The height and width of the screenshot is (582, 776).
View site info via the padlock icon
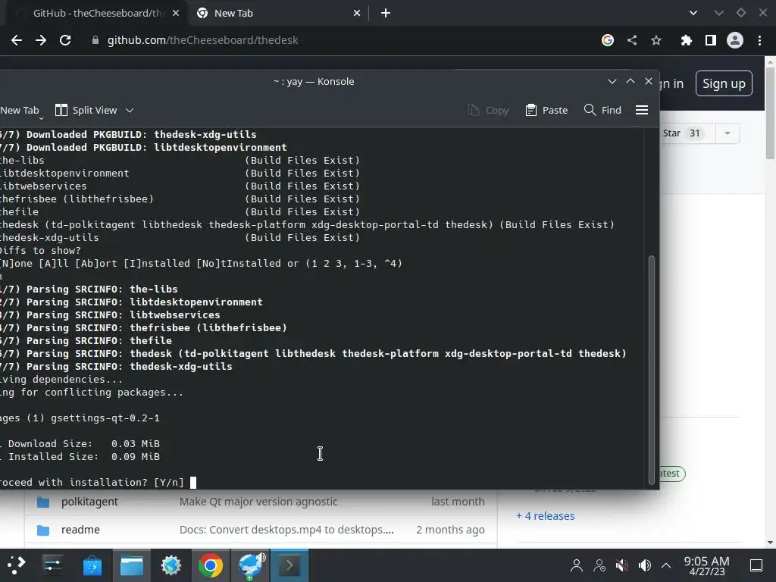pos(95,40)
